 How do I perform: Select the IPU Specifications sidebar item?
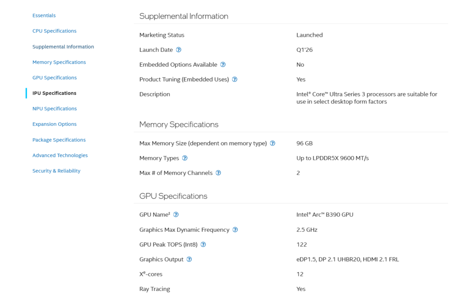pos(54,93)
